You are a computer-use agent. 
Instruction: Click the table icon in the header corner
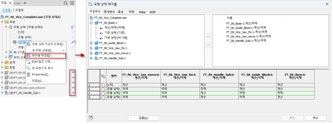click(103, 76)
